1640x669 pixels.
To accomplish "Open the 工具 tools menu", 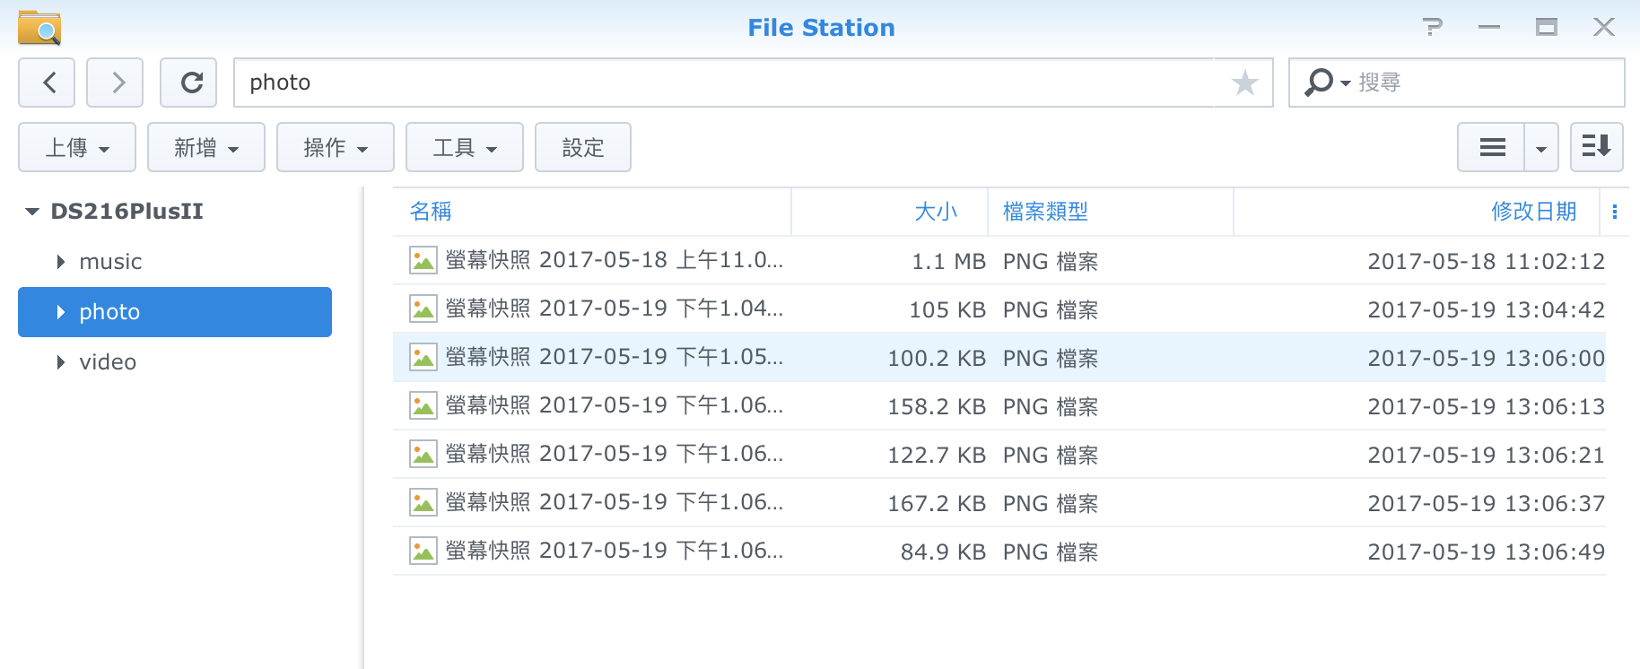I will [465, 147].
